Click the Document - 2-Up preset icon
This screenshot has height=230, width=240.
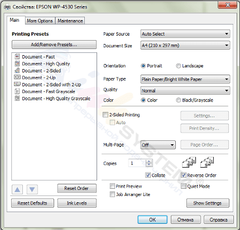(x=17, y=77)
